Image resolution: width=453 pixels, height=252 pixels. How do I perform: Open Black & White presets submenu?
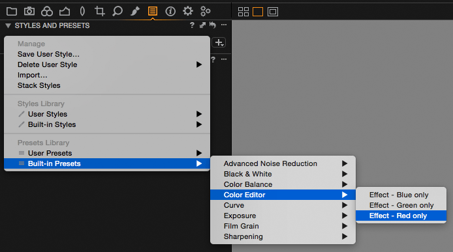(x=283, y=174)
